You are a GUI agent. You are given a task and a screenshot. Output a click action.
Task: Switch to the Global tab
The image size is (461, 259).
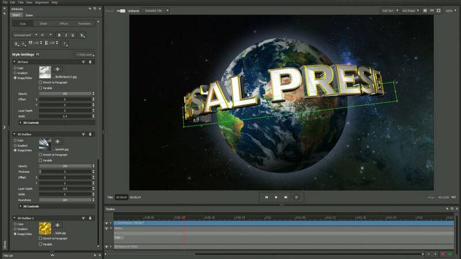(43, 24)
